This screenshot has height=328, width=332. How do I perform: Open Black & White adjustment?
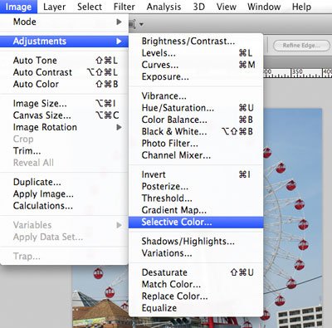pos(196,131)
